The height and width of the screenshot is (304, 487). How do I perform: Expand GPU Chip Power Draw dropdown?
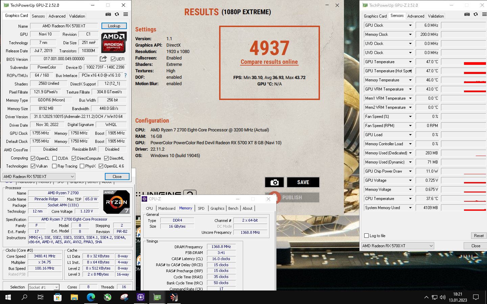[410, 171]
